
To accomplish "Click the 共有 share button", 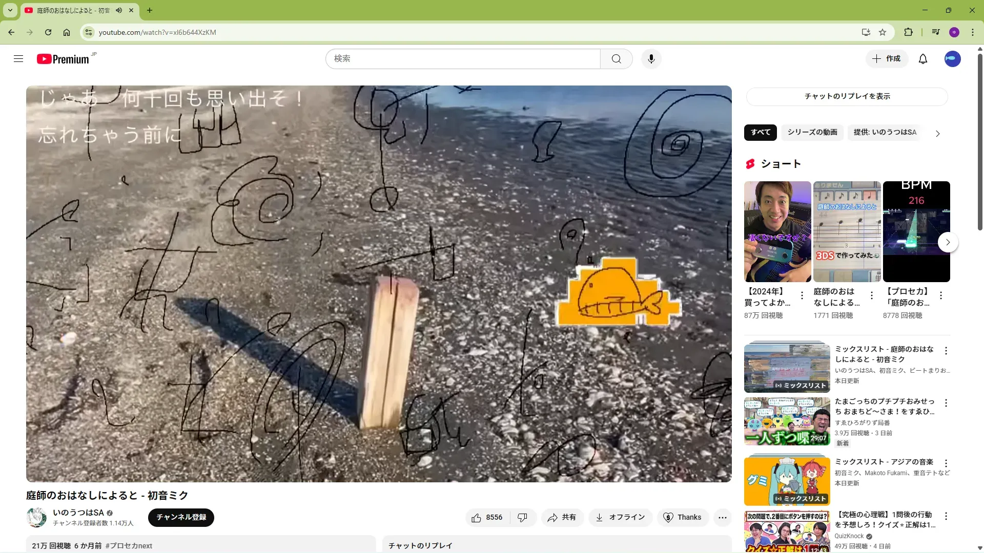I will coord(562,518).
